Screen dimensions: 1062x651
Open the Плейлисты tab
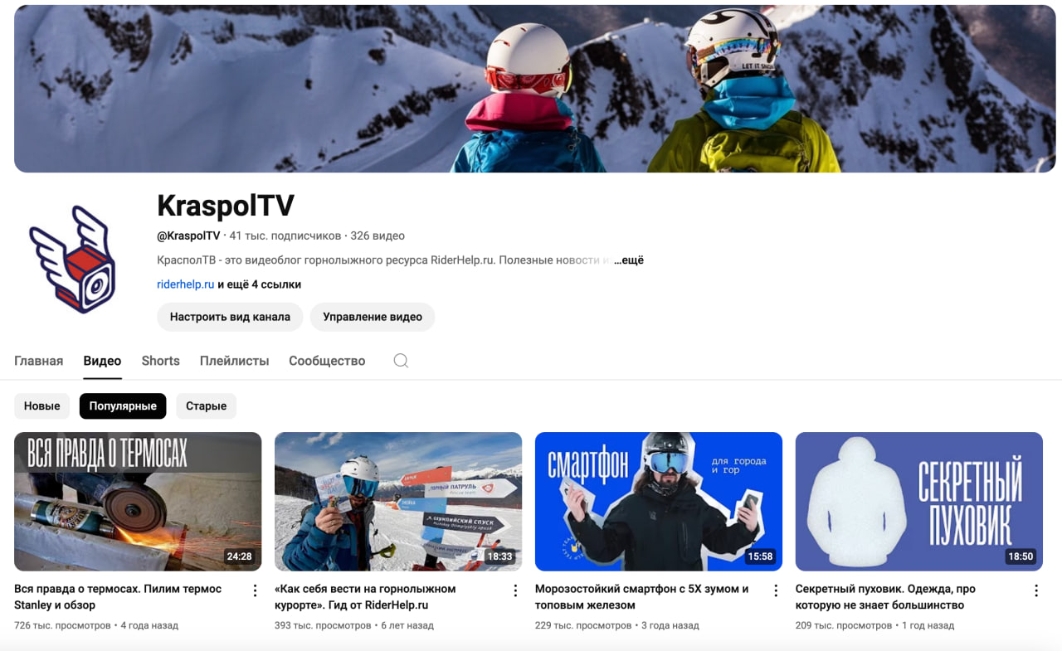(x=234, y=361)
